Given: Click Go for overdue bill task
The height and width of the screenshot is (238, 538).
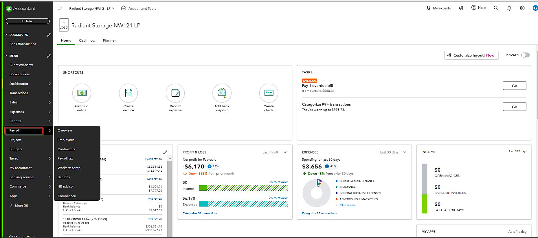Looking at the screenshot, I should point(515,86).
